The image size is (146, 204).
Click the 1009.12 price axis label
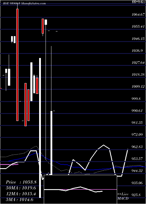pos(138,87)
